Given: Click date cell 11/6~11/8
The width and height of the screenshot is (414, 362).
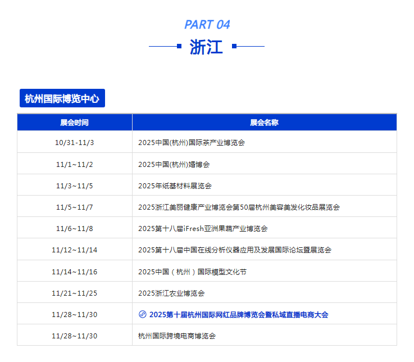Looking at the screenshot, I should click(x=75, y=229).
